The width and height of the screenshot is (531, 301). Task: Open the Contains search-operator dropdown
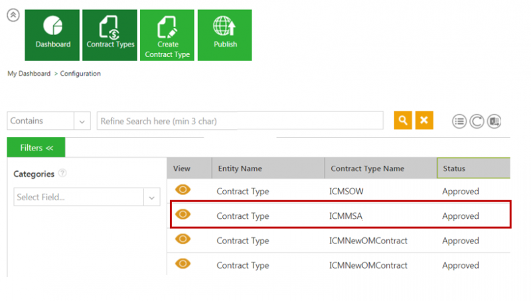[x=82, y=121]
